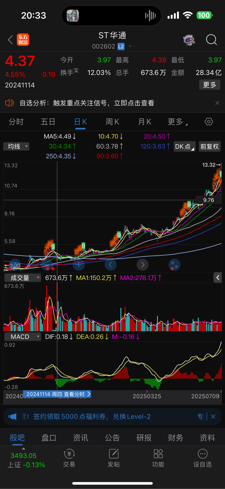Open the 均线 indicator dropdown
This screenshot has width=225, height=489.
[x=16, y=146]
